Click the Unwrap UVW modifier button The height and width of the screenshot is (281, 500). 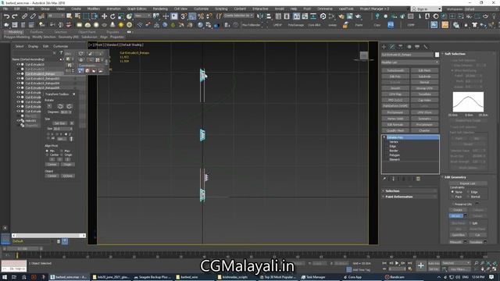click(424, 88)
